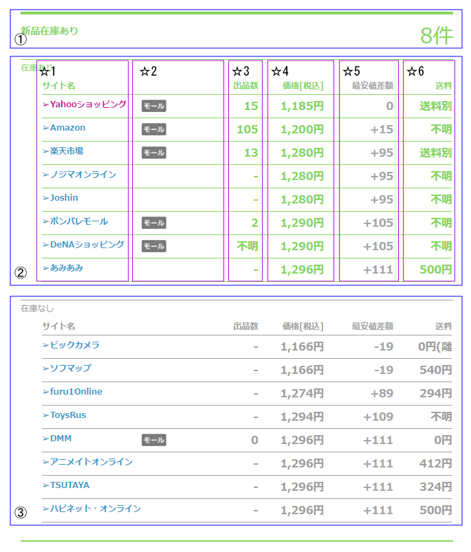The width and height of the screenshot is (471, 552).
Task: Click サイト名 header in 在庫なし table
Action: [58, 327]
